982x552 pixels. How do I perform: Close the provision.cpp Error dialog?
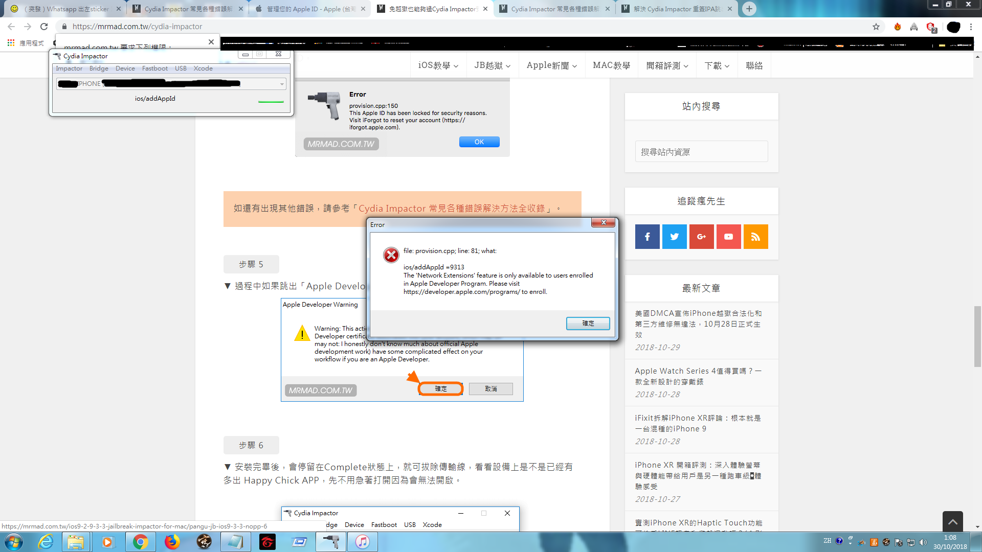pyautogui.click(x=604, y=222)
